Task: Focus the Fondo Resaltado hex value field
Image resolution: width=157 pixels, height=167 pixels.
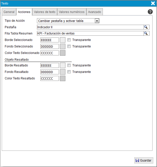Action: click(49, 72)
